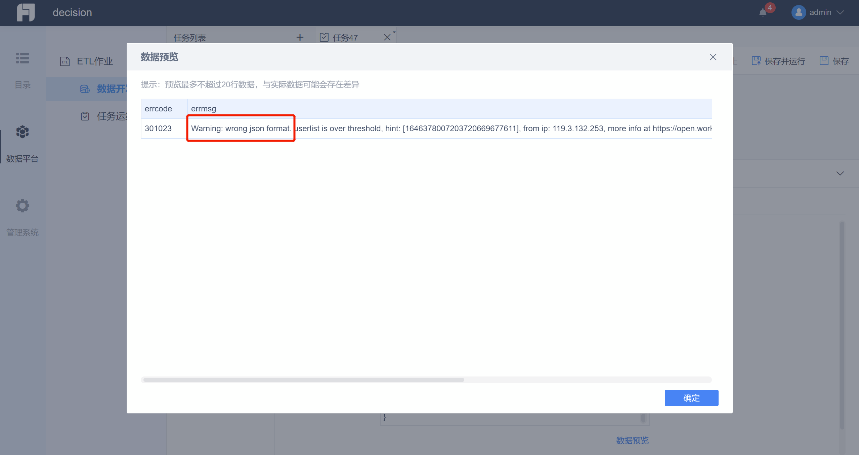859x455 pixels.
Task: Open the notification bell
Action: (763, 13)
